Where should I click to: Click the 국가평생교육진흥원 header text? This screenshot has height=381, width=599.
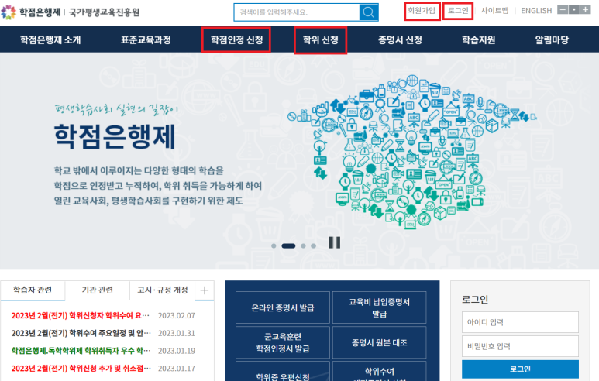click(x=104, y=12)
